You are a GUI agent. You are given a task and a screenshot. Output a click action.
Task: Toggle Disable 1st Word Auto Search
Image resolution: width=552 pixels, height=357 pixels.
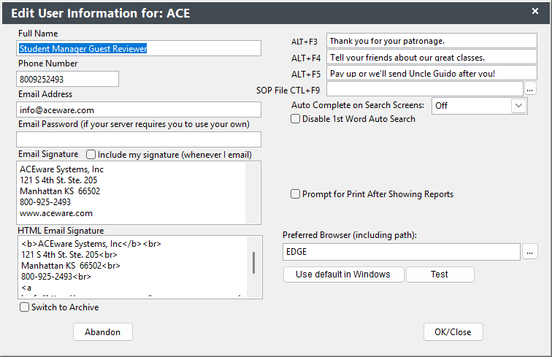296,119
